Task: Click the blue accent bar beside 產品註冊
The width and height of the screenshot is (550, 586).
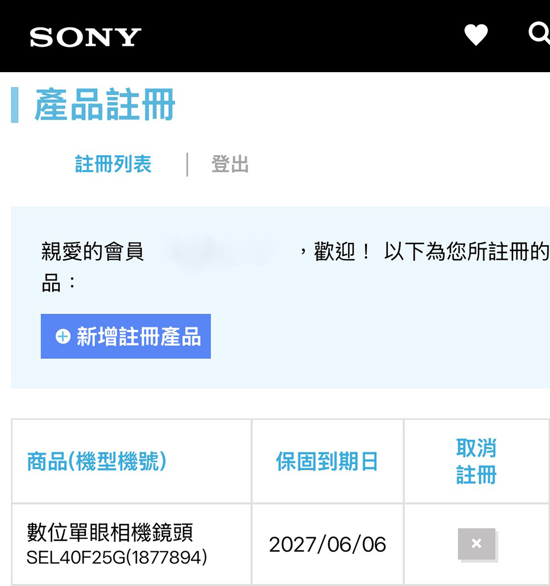Action: click(x=15, y=105)
